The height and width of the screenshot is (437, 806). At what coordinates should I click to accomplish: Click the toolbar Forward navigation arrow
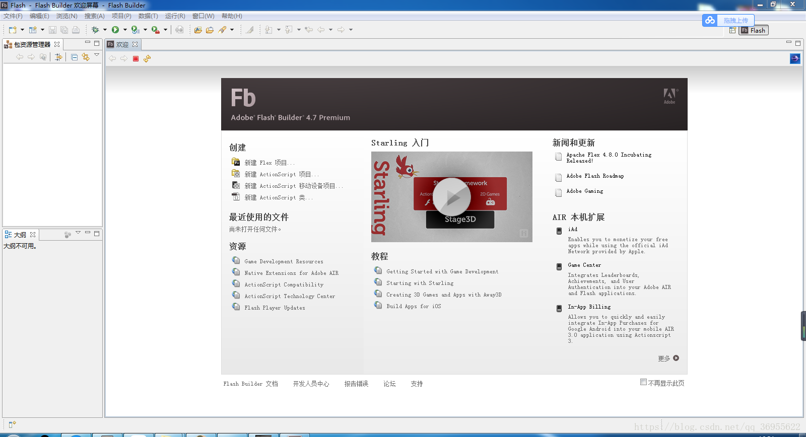[x=341, y=30]
